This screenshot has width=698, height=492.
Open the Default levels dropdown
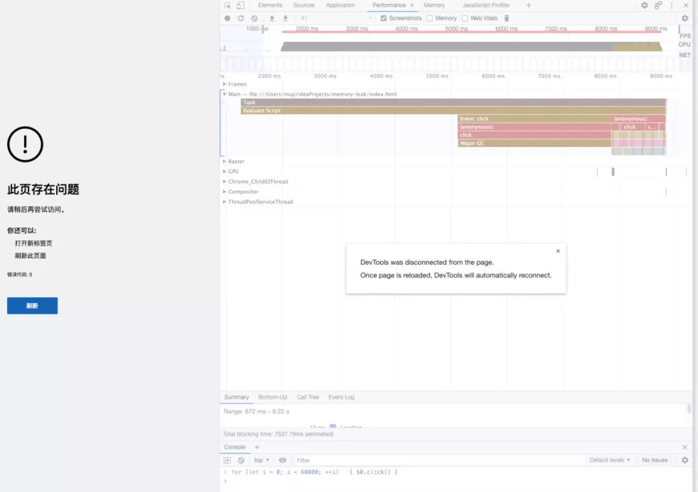[x=609, y=460]
